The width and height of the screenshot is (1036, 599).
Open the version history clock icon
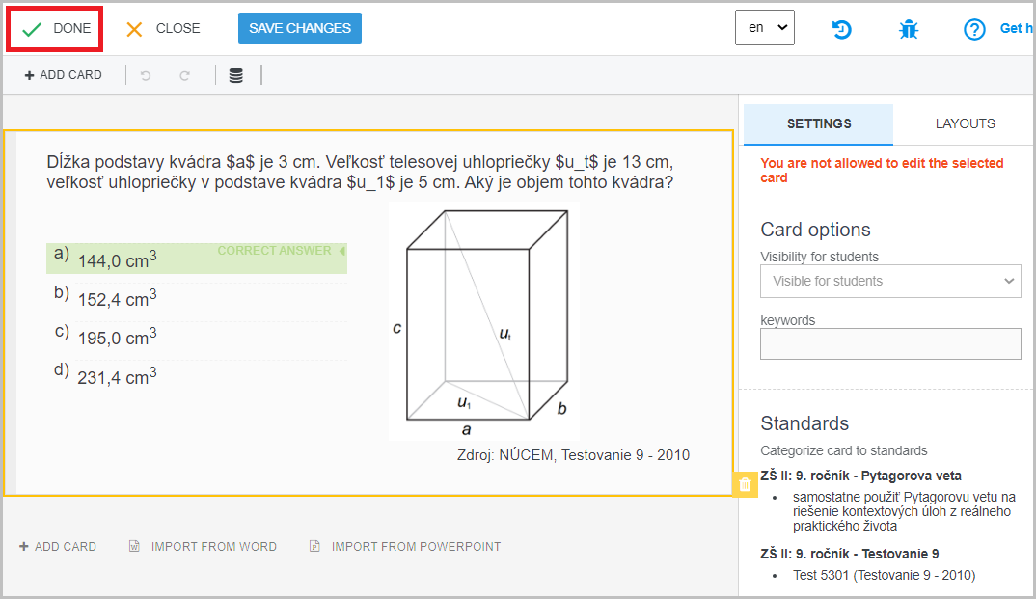[x=841, y=29]
